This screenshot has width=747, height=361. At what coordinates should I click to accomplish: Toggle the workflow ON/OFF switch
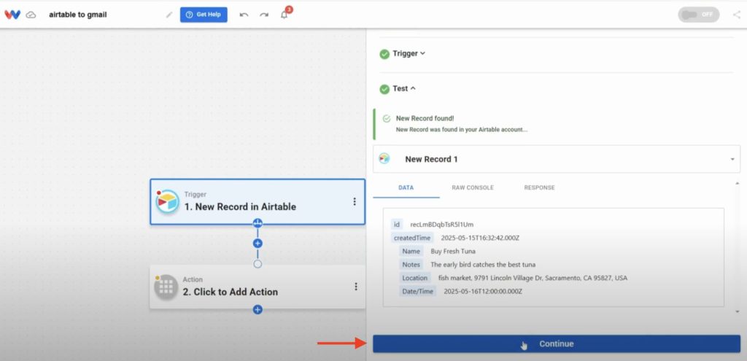pyautogui.click(x=699, y=15)
